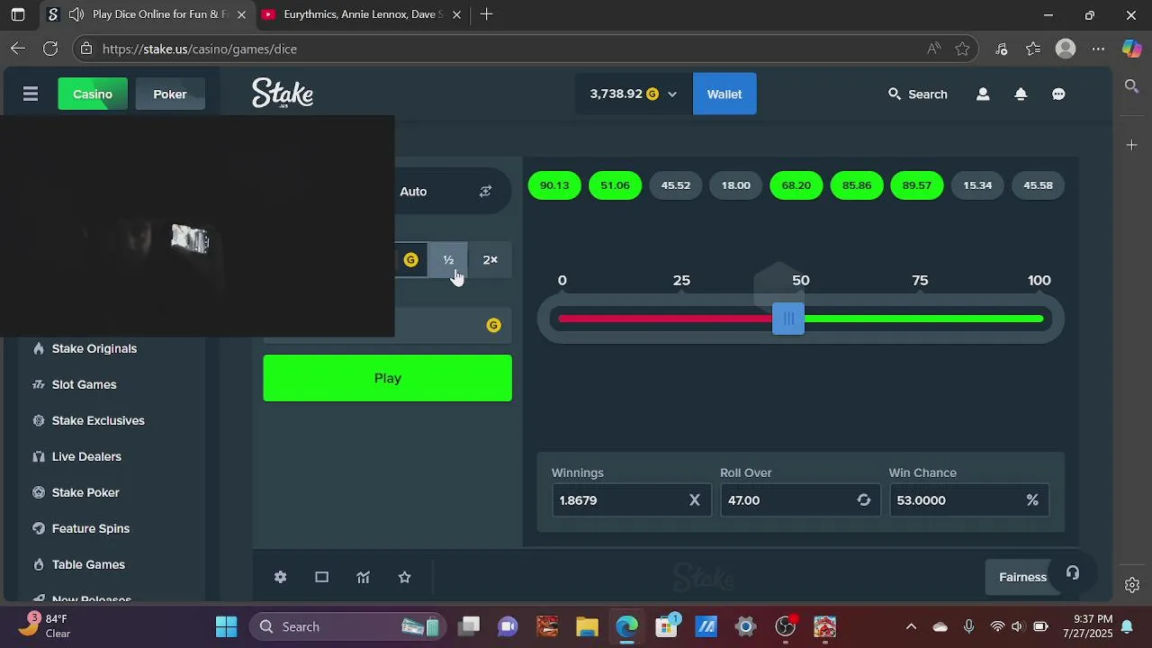Open the hamburger sidebar menu
Viewport: 1152px width, 648px height.
click(31, 94)
